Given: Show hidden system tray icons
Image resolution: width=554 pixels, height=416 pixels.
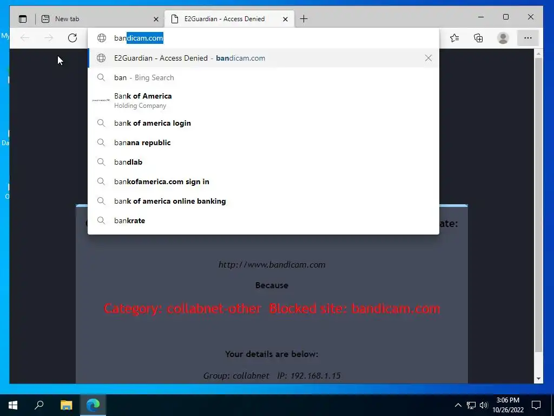Looking at the screenshot, I should pyautogui.click(x=458, y=405).
